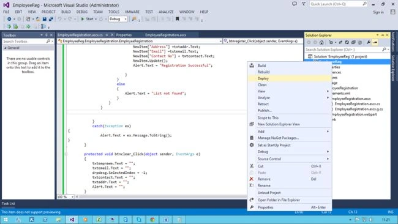This screenshot has height=224, width=398.
Task: Select Retract from the context menu
Action: pos(290,104)
